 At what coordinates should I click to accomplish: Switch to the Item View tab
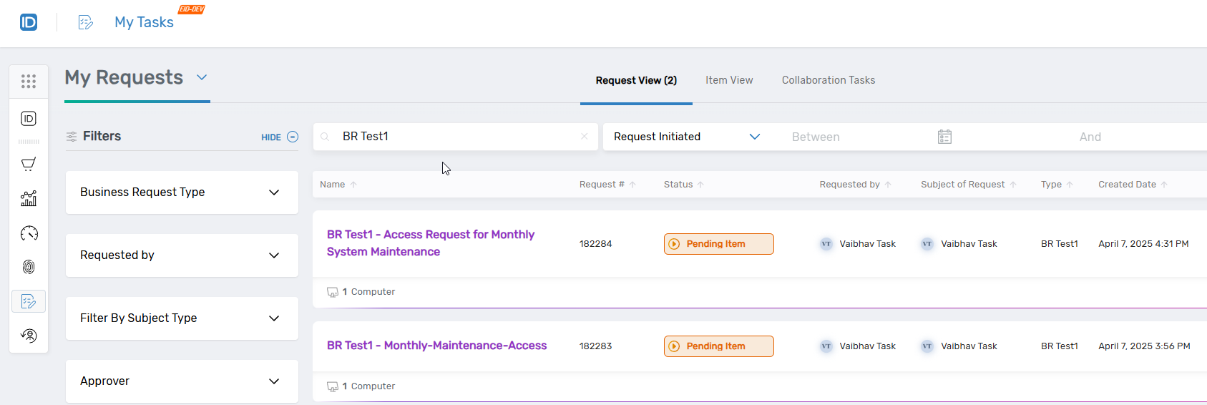(x=729, y=80)
